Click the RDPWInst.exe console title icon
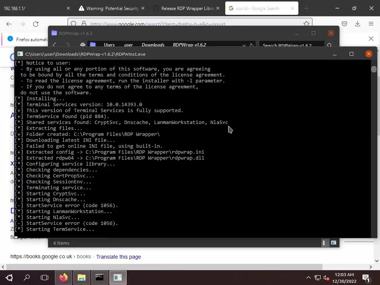Viewport: 380px width, 285px height. (20, 54)
